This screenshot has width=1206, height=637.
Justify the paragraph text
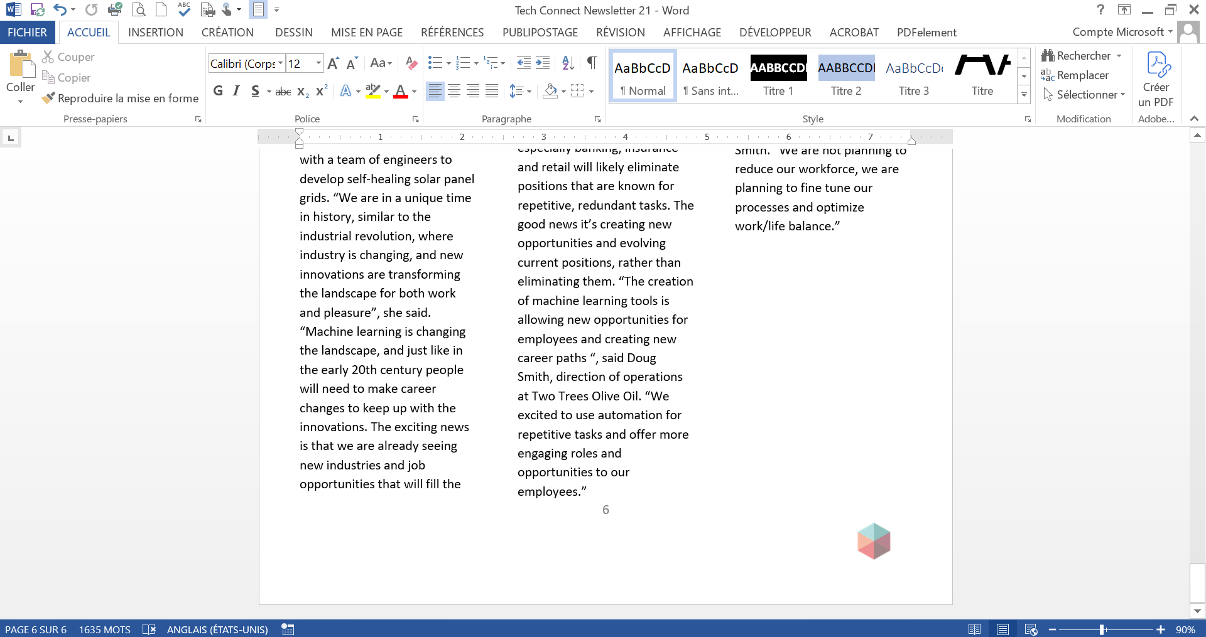(492, 91)
